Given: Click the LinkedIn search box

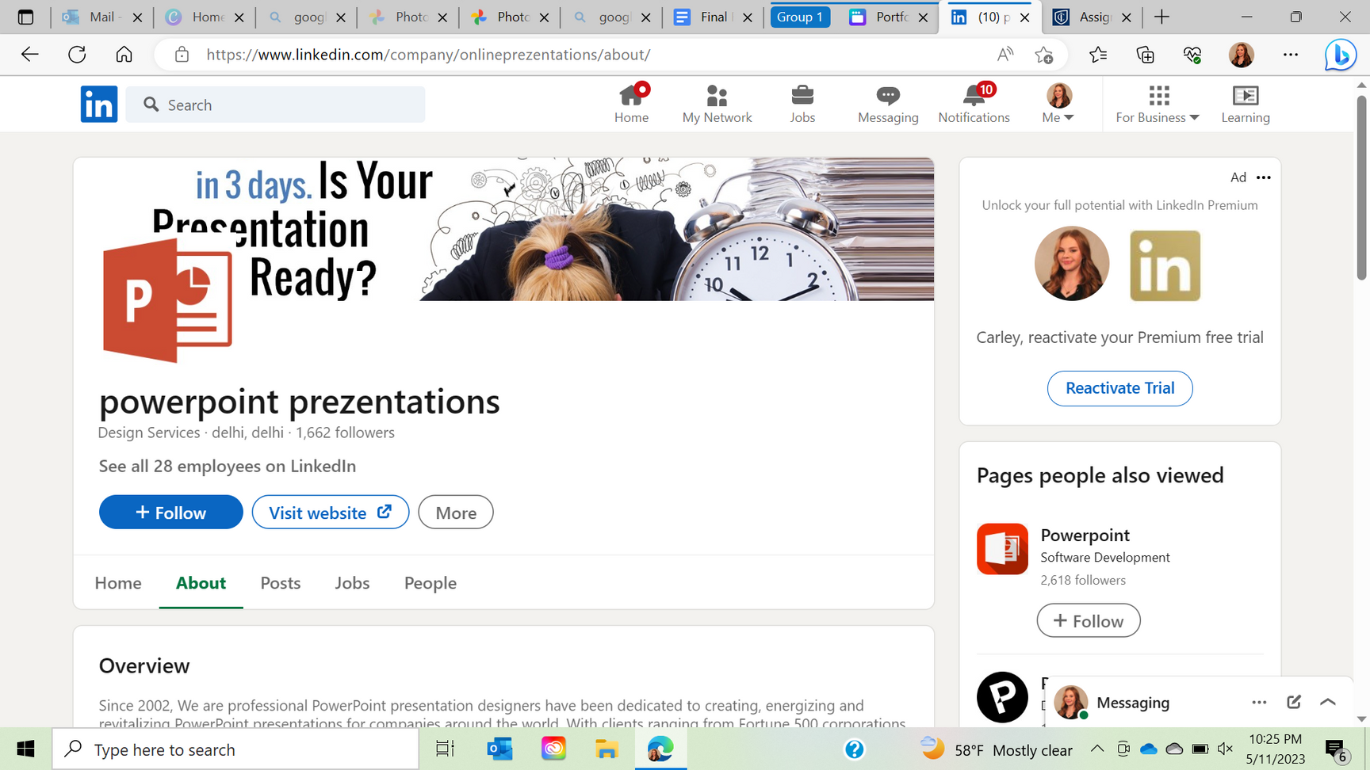Looking at the screenshot, I should tap(275, 105).
